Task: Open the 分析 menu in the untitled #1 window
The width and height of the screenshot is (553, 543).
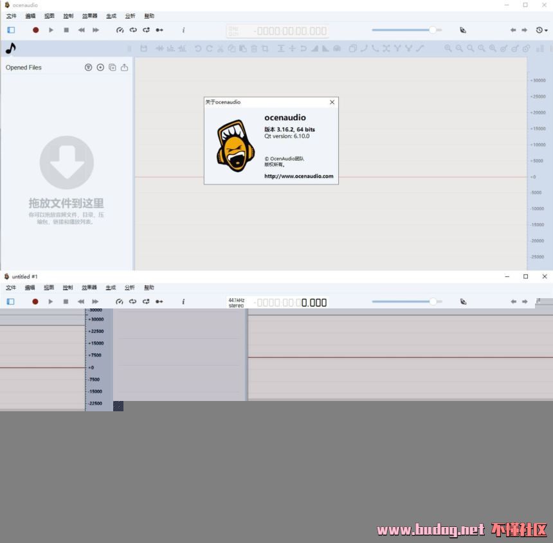Action: [129, 287]
